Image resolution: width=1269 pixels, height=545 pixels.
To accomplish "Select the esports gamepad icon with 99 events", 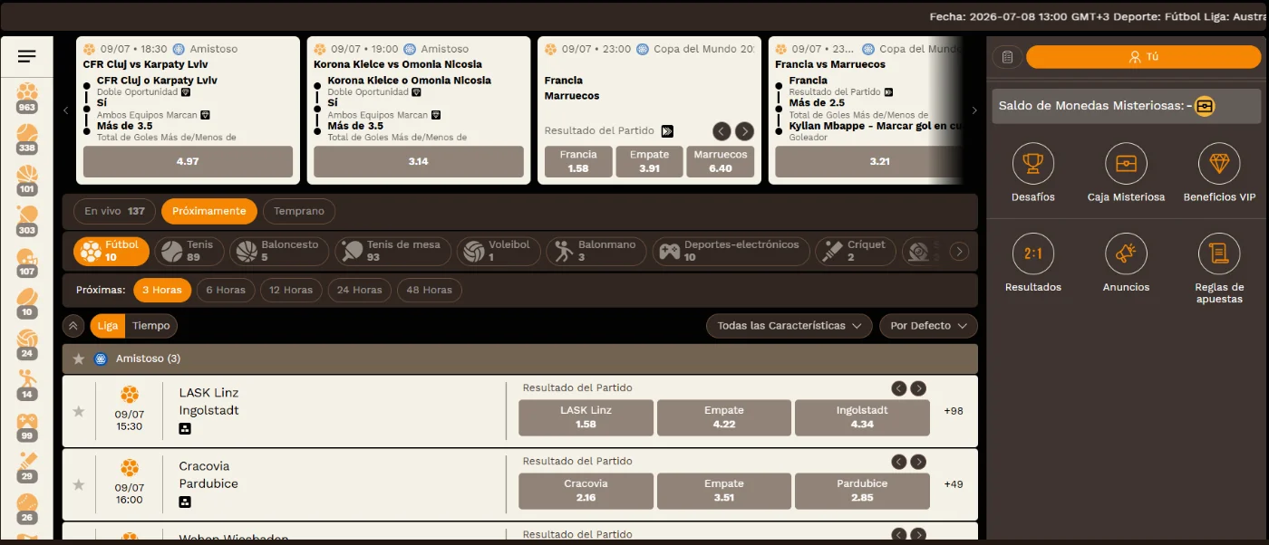I will click(27, 427).
